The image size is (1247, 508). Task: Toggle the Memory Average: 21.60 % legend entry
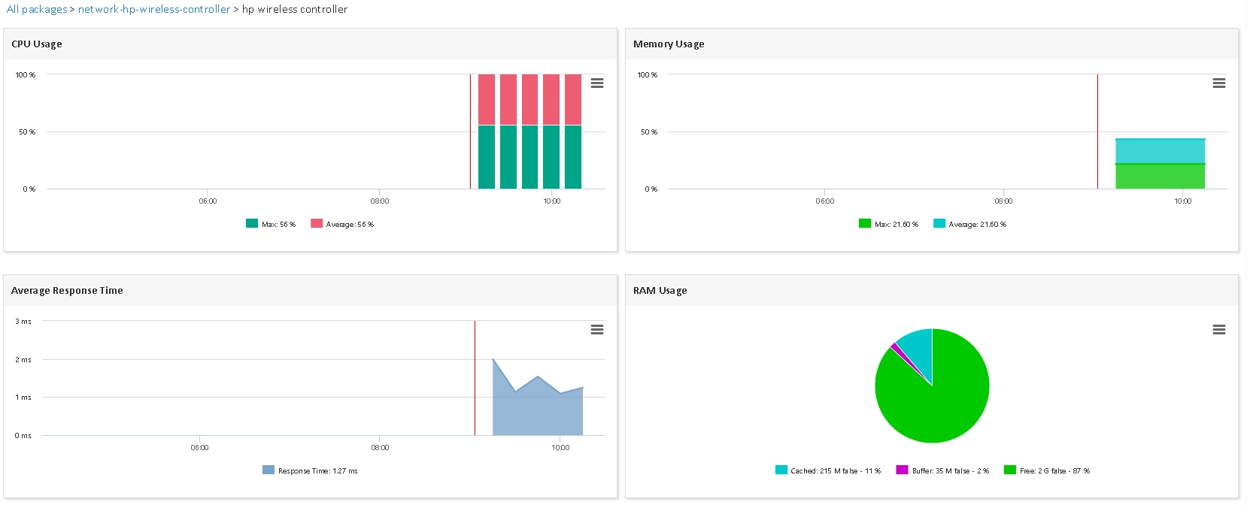(969, 224)
